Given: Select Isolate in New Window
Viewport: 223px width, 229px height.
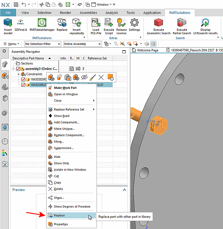Looking at the screenshot, I should point(72,170).
